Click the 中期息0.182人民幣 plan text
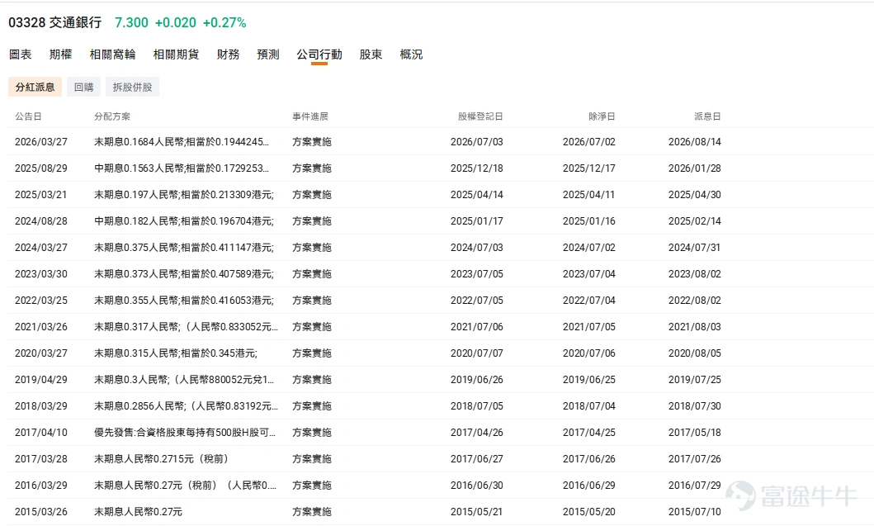Screen dimensions: 874x526 click(x=184, y=220)
